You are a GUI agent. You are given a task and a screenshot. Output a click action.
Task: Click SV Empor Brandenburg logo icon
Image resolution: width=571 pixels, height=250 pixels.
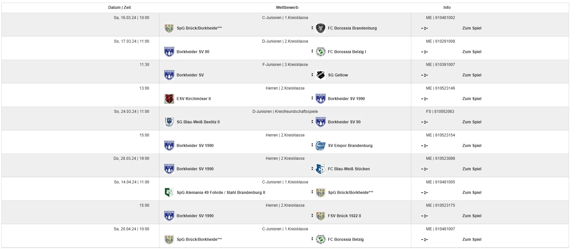pos(320,146)
